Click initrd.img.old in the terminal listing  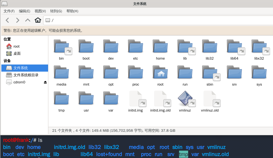coord(69,147)
